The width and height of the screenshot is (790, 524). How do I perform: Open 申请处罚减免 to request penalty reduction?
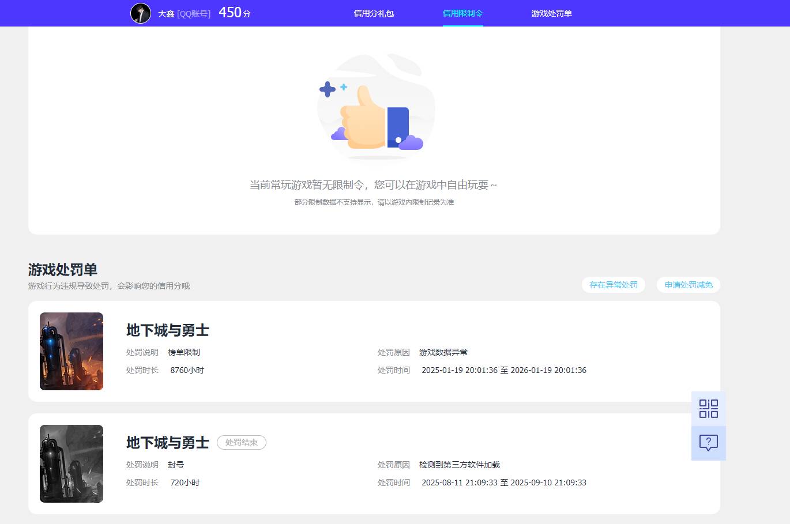pos(687,284)
